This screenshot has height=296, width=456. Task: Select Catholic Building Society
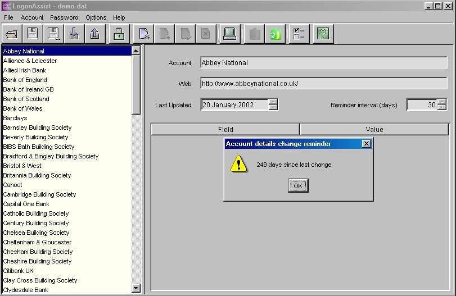tap(67, 214)
